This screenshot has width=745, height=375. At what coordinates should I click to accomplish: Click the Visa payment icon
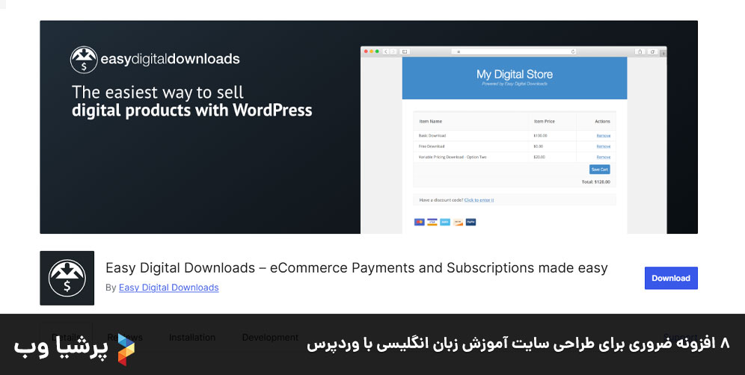(432, 222)
